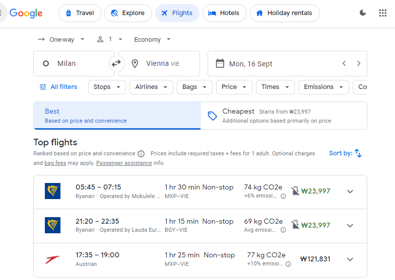Switch to the Cheapest tab
The width and height of the screenshot is (395, 280).
[283, 116]
